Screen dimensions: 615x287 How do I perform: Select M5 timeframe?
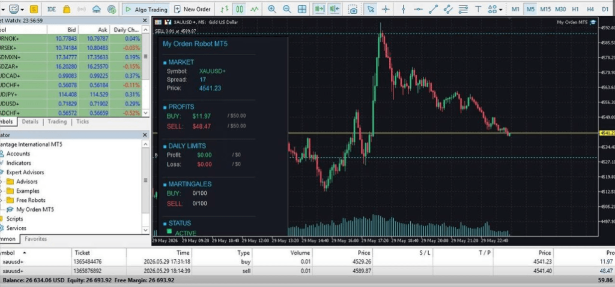(x=531, y=9)
